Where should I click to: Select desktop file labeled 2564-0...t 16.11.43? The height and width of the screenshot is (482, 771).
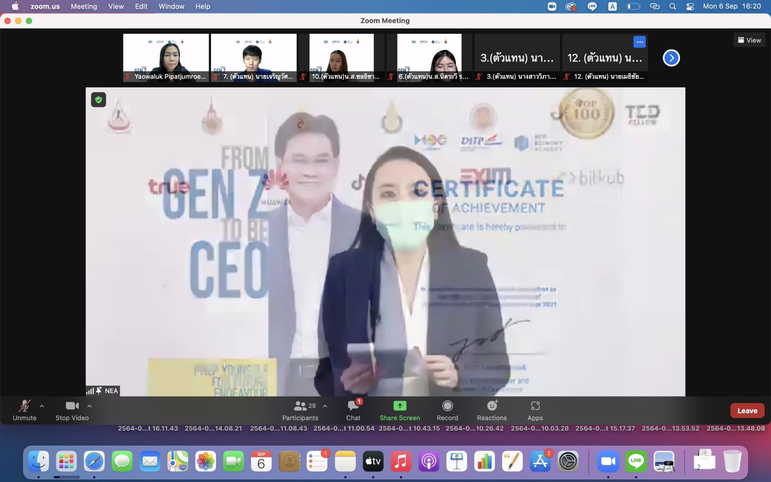[148, 428]
